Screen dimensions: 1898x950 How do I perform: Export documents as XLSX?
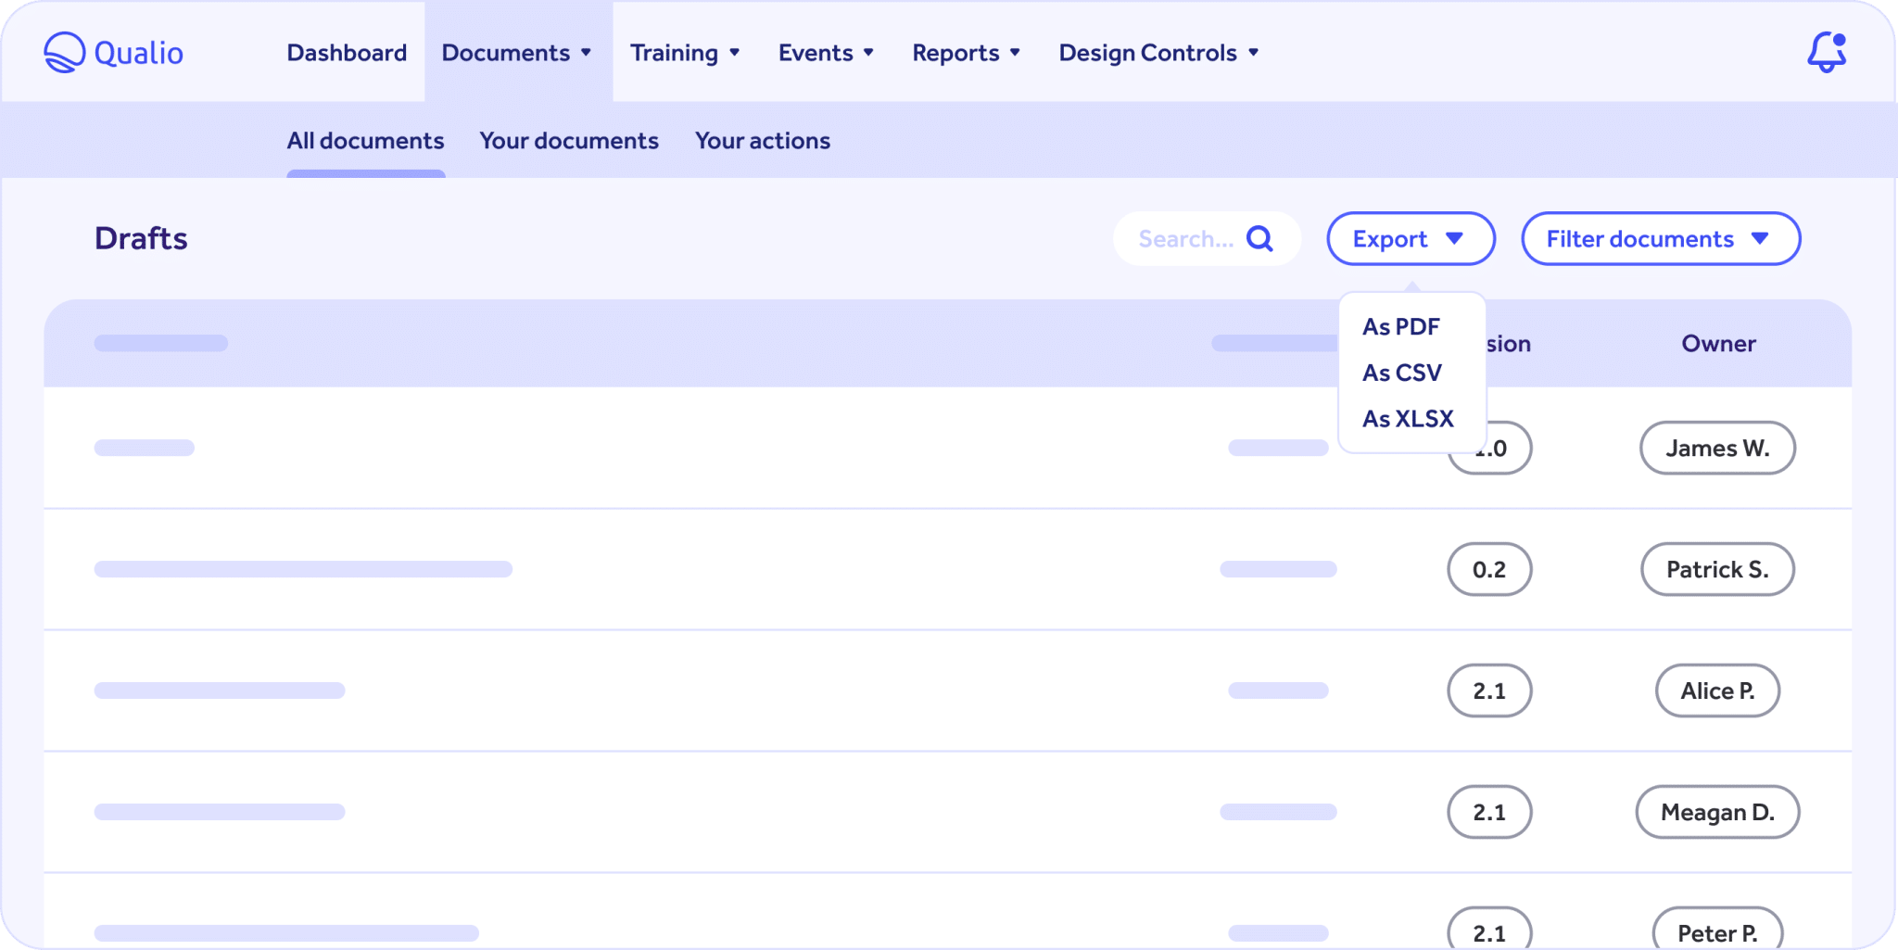[x=1408, y=418]
